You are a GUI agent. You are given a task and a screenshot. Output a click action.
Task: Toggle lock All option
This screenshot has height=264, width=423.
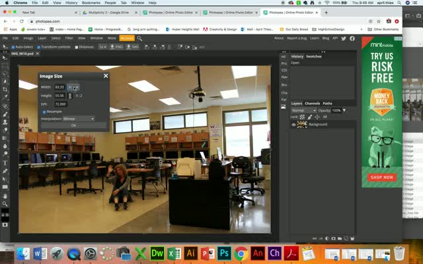click(x=325, y=117)
